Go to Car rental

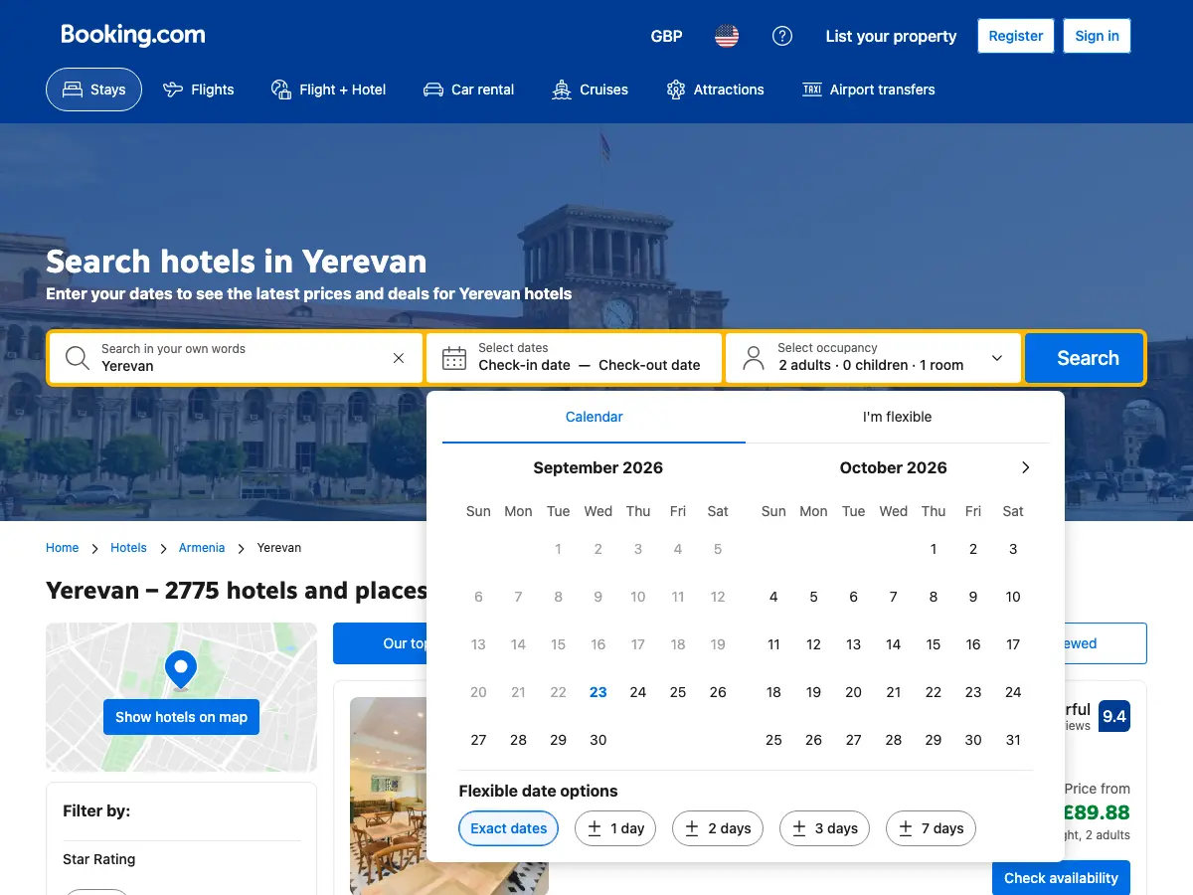pyautogui.click(x=468, y=89)
